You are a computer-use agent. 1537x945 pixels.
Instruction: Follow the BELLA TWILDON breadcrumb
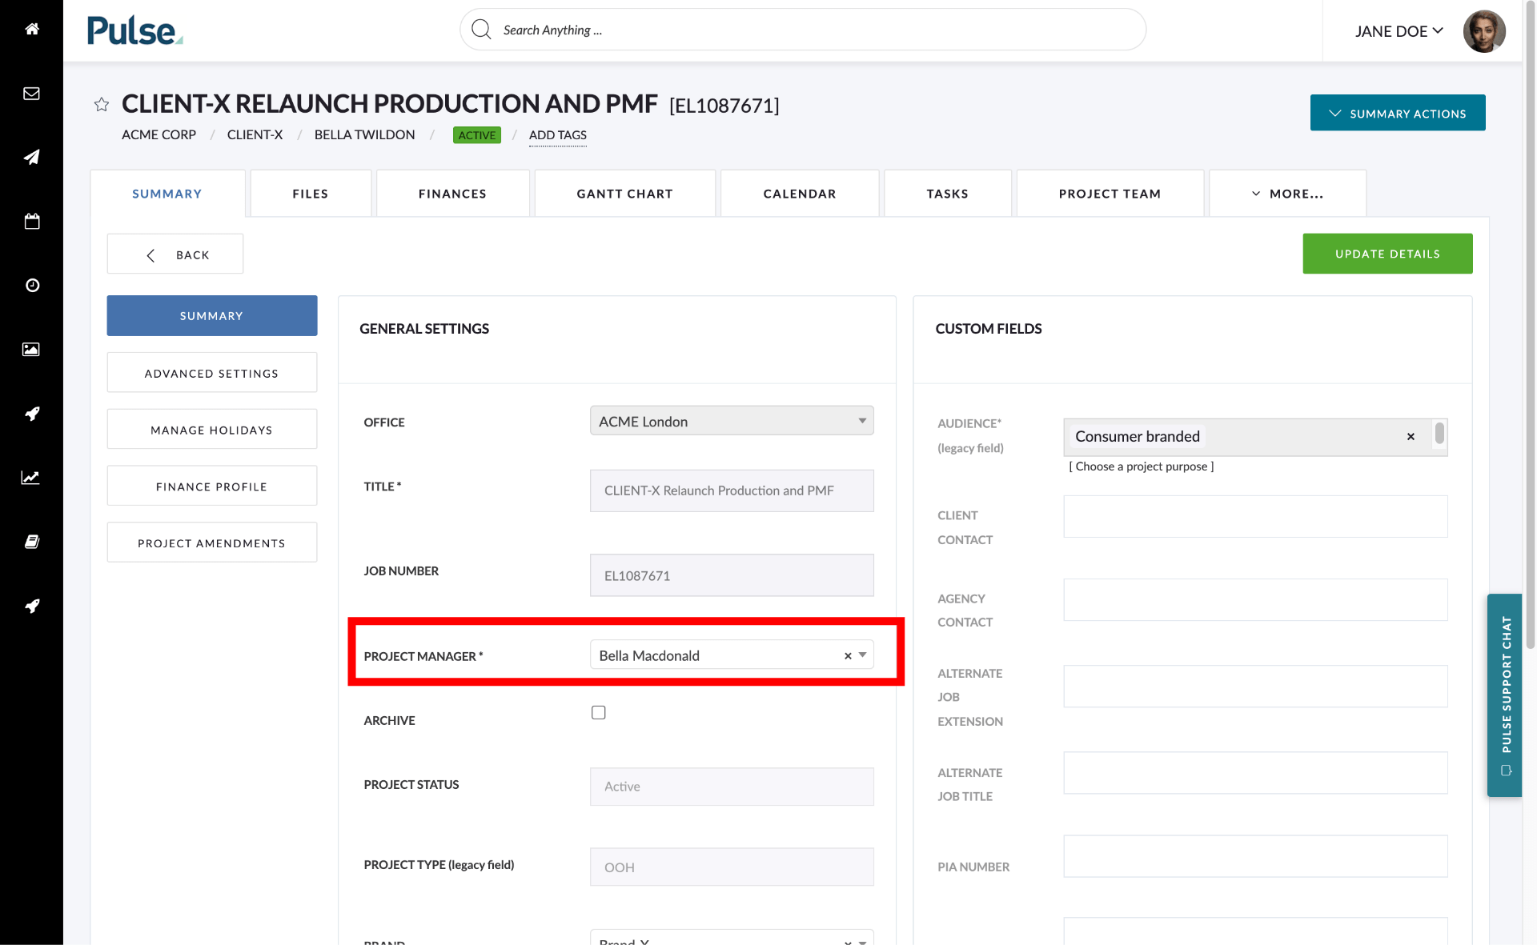click(x=364, y=134)
